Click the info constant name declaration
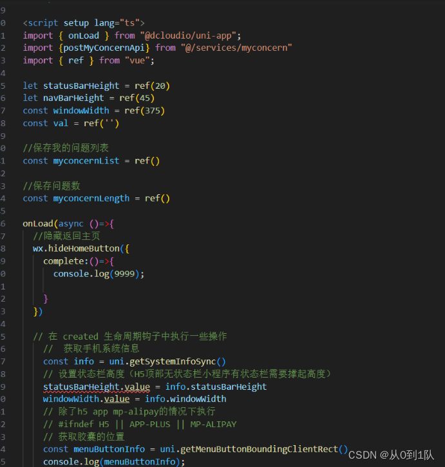 [84, 362]
